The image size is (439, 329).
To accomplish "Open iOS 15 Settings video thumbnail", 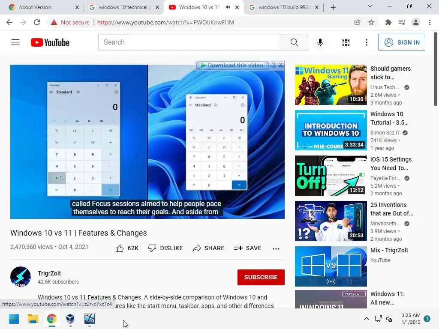I will click(x=331, y=176).
